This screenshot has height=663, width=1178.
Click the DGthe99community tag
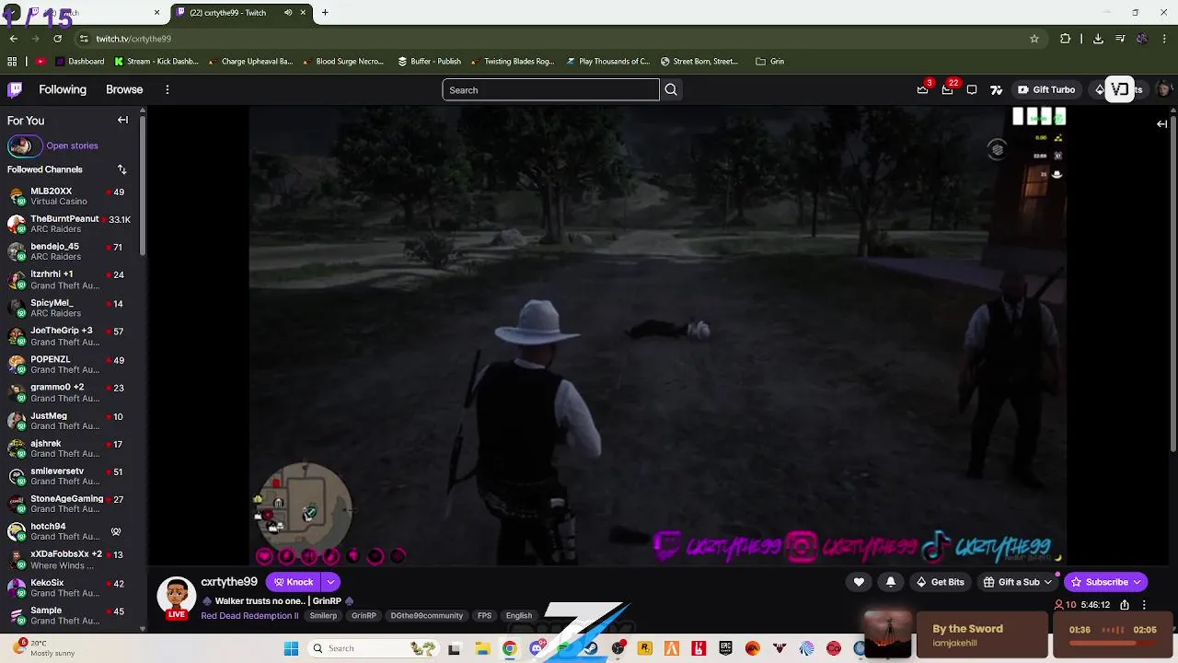coord(426,616)
